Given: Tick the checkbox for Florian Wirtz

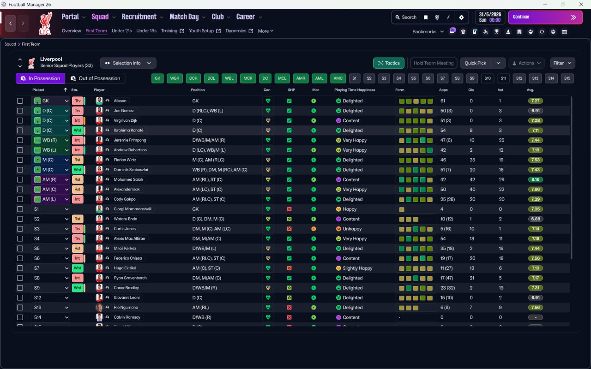Looking at the screenshot, I should click(x=20, y=160).
